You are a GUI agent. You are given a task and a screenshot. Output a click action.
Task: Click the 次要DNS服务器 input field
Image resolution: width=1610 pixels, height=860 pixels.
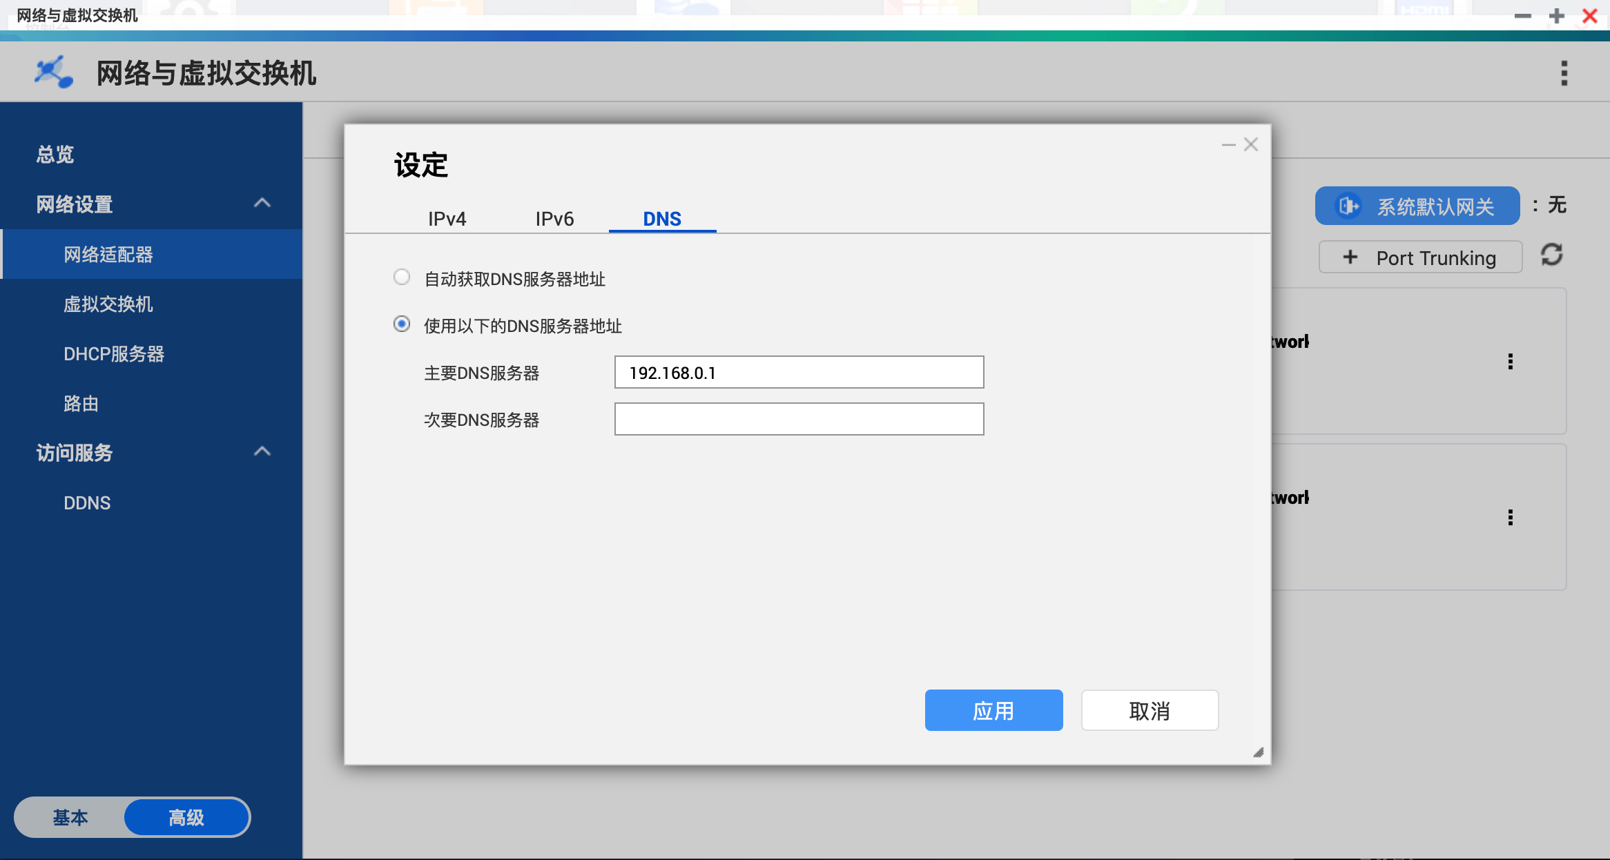click(x=799, y=420)
